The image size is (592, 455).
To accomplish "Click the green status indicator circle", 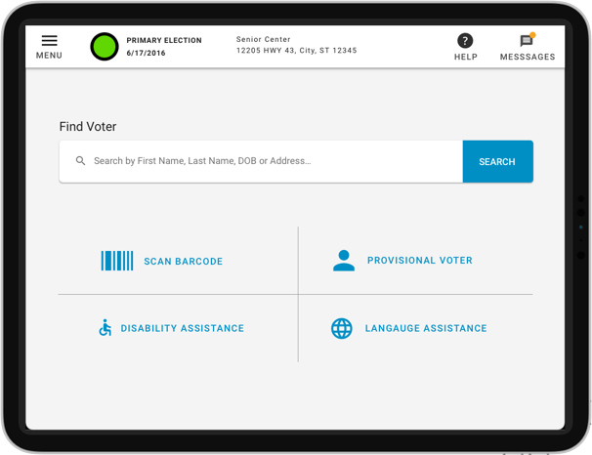I will click(105, 46).
